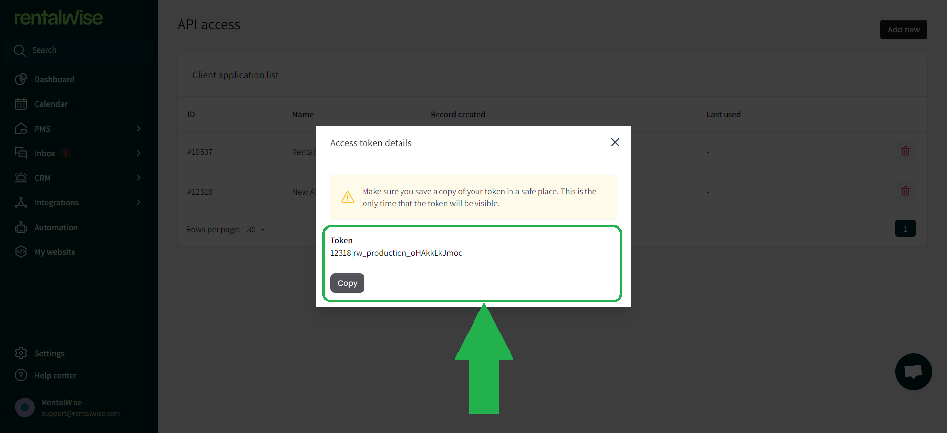Screen dimensions: 947x433
Task: Open the live chat bubble icon
Action: click(913, 371)
